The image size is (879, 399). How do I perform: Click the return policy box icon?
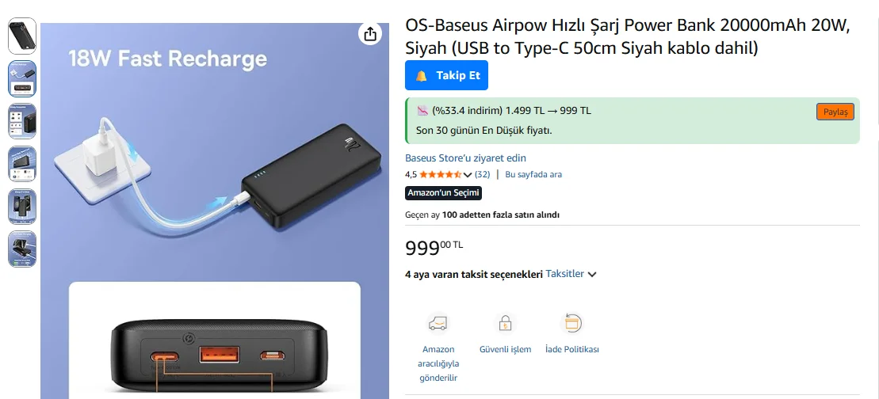tap(571, 323)
